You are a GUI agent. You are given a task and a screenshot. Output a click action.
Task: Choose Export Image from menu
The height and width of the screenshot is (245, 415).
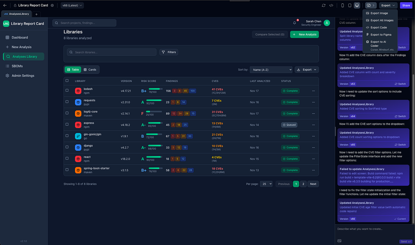[380, 13]
